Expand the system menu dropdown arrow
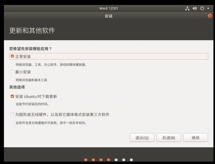Viewport: 215px width, 164px height. pos(208,8)
